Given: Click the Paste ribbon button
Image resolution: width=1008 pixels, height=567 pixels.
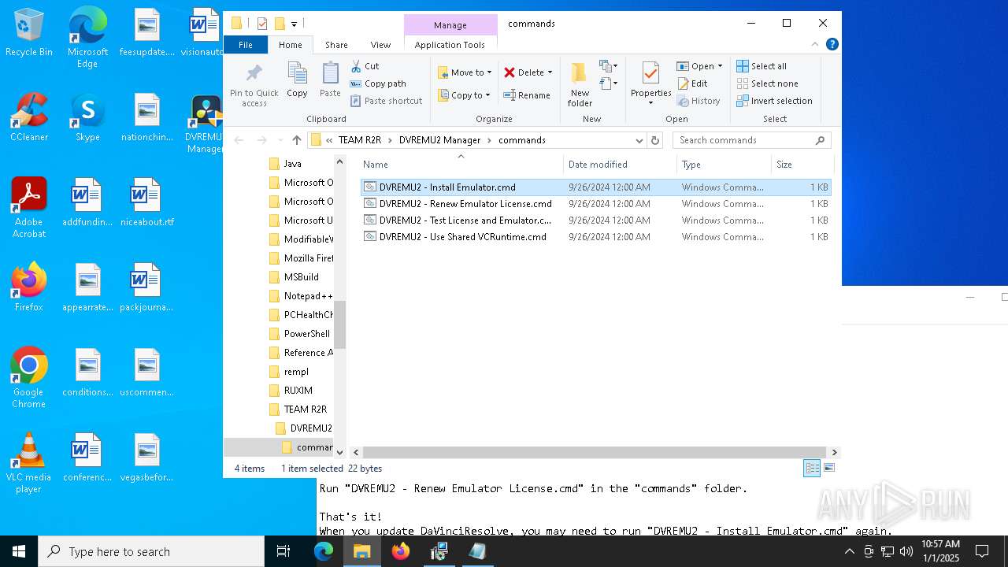Looking at the screenshot, I should [330, 80].
